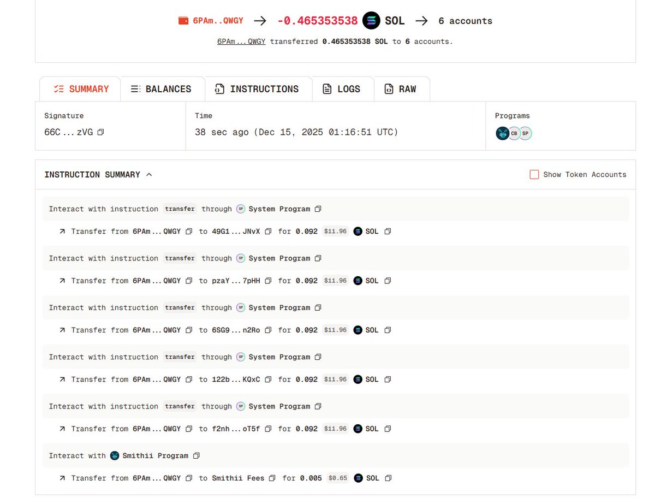The image size is (655, 498).
Task: Click Smithii logo in last instruction
Action: pyautogui.click(x=115, y=455)
